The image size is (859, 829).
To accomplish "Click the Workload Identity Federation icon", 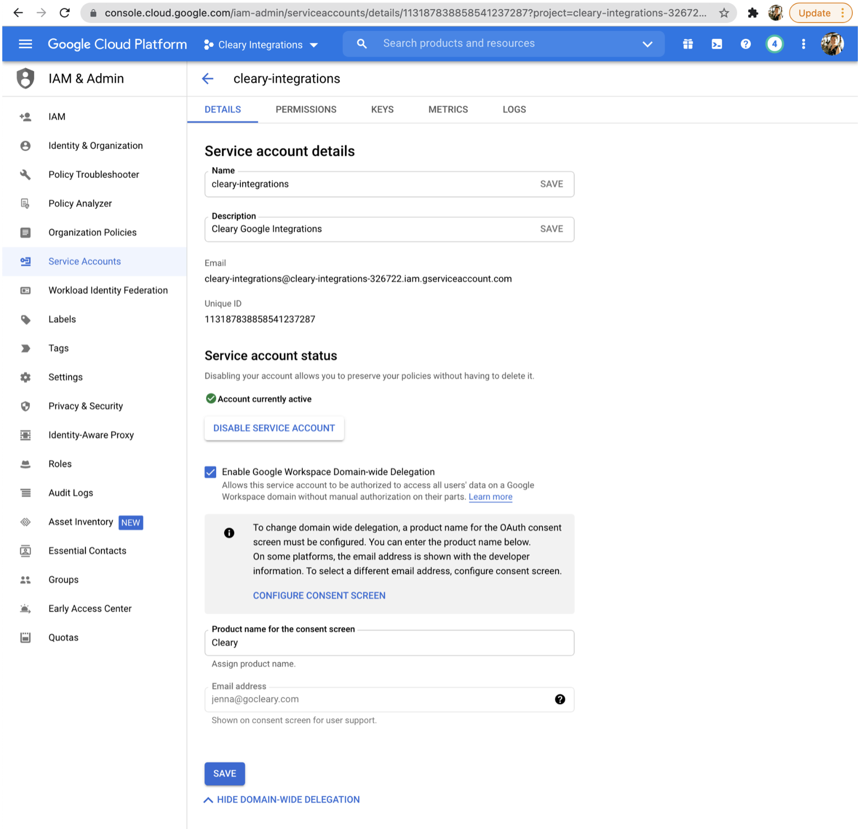I will point(25,291).
